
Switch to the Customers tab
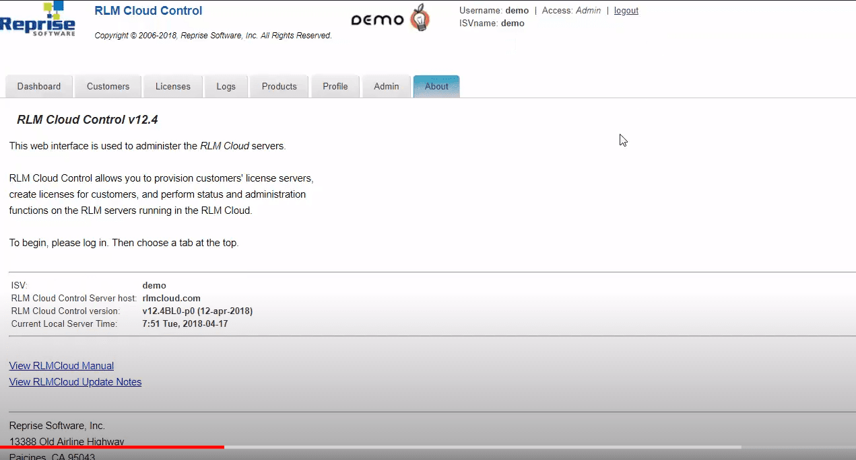[x=108, y=86]
